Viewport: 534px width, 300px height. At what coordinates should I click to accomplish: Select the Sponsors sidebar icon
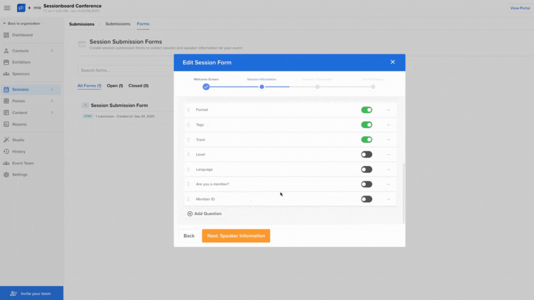pos(22,74)
